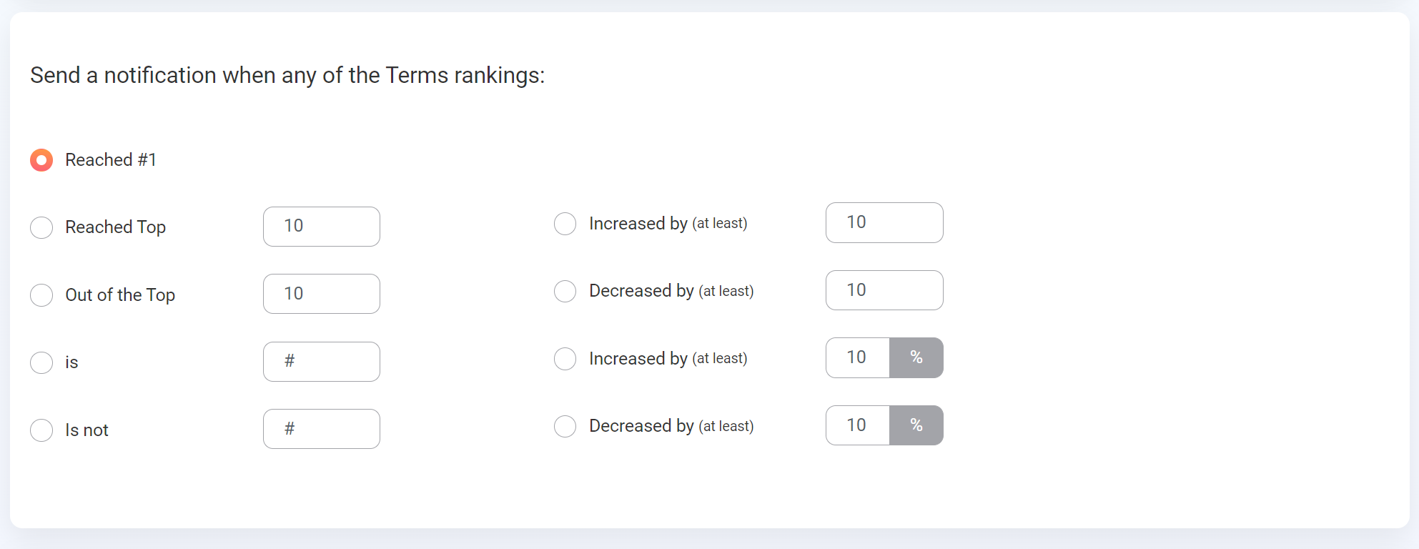Click the "Is not" rank # input field
This screenshot has height=549, width=1419.
pos(322,429)
